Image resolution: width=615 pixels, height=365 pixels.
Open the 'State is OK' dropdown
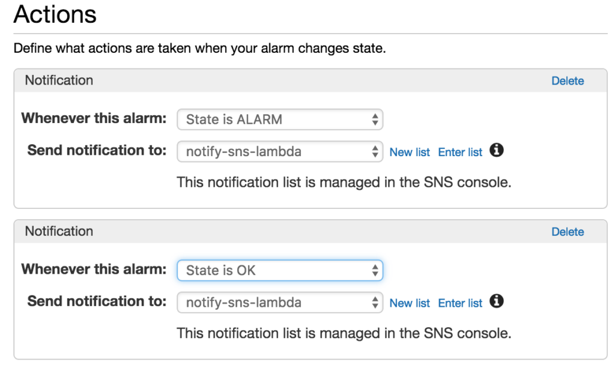pyautogui.click(x=280, y=270)
